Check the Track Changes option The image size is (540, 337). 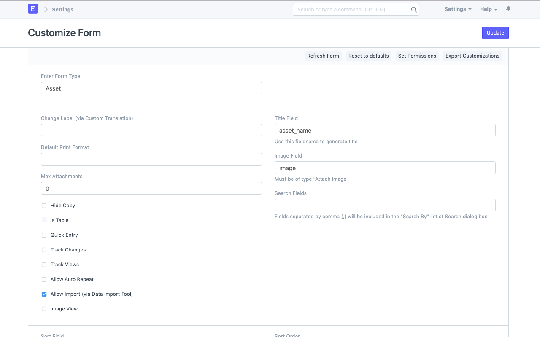tap(44, 250)
